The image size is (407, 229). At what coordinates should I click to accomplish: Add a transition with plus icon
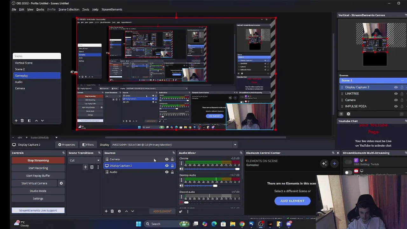click(85, 167)
